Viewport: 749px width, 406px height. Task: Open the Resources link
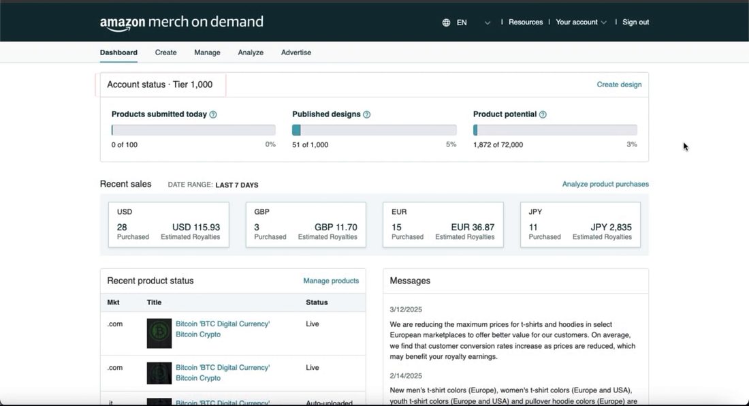click(526, 22)
